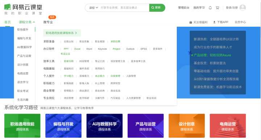
Task: Click the green 搜索 search button
Action: (157, 8)
